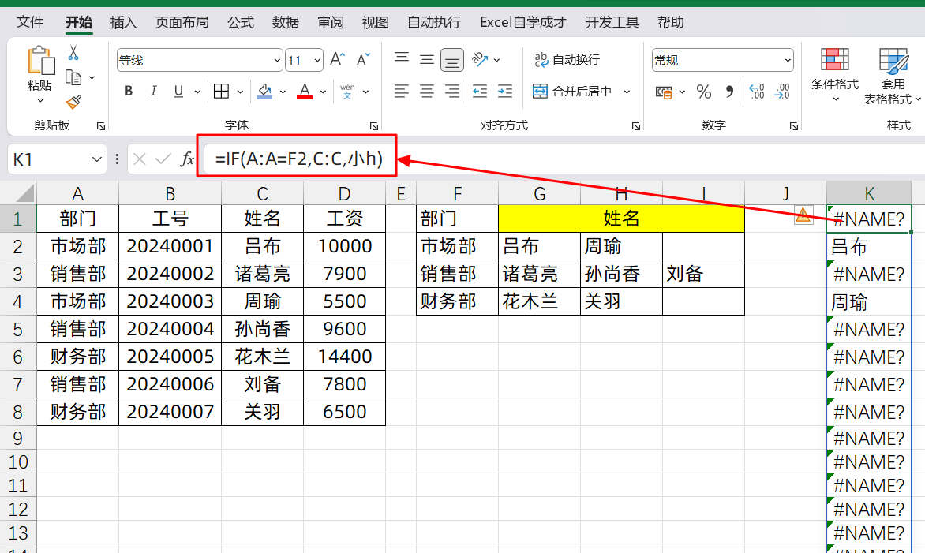Click the error warning indicator near K1
Image resolution: width=925 pixels, height=553 pixels.
tap(803, 216)
